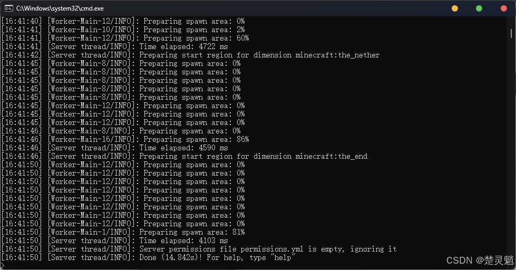Click the red close circle
This screenshot has width=516, height=270.
[504, 8]
